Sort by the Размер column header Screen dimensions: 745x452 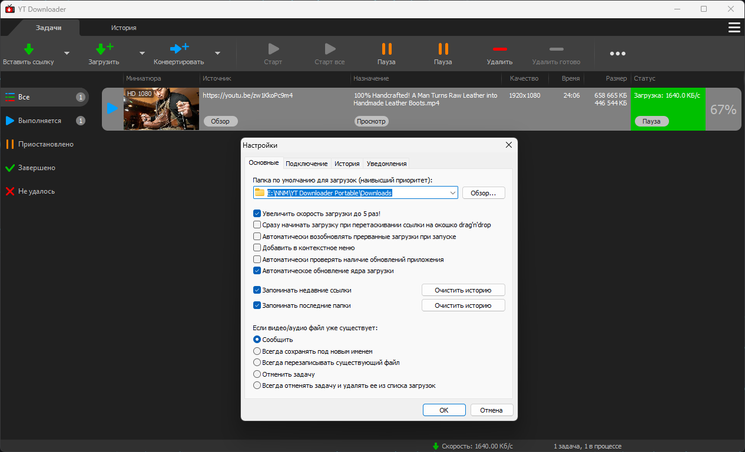tap(617, 78)
